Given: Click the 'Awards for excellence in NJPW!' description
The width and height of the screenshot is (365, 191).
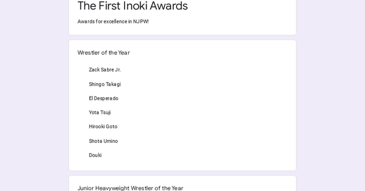Looking at the screenshot, I should click(113, 22).
